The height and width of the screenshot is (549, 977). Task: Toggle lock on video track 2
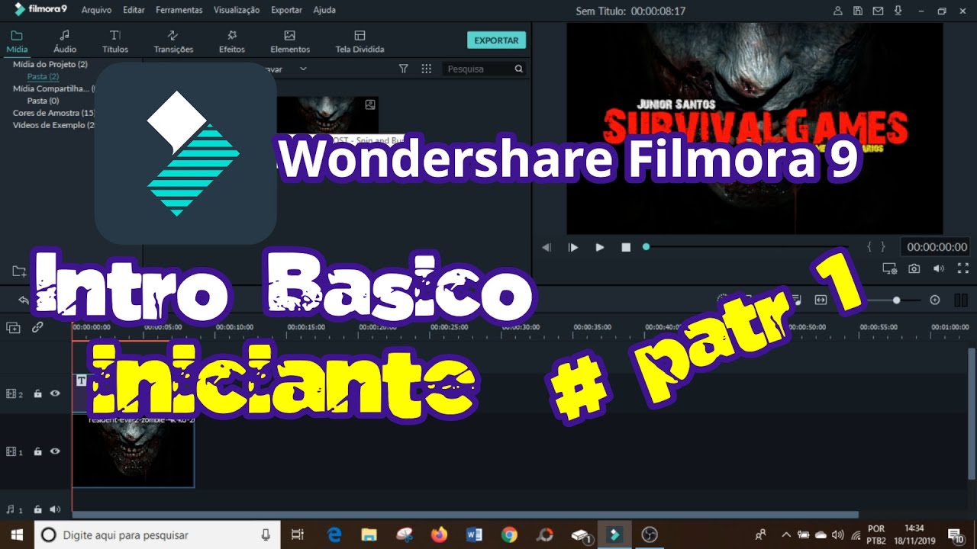point(37,394)
